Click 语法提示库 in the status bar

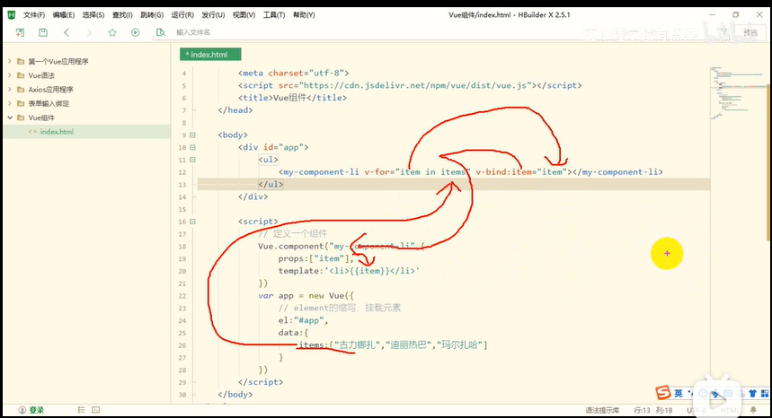[x=601, y=410]
